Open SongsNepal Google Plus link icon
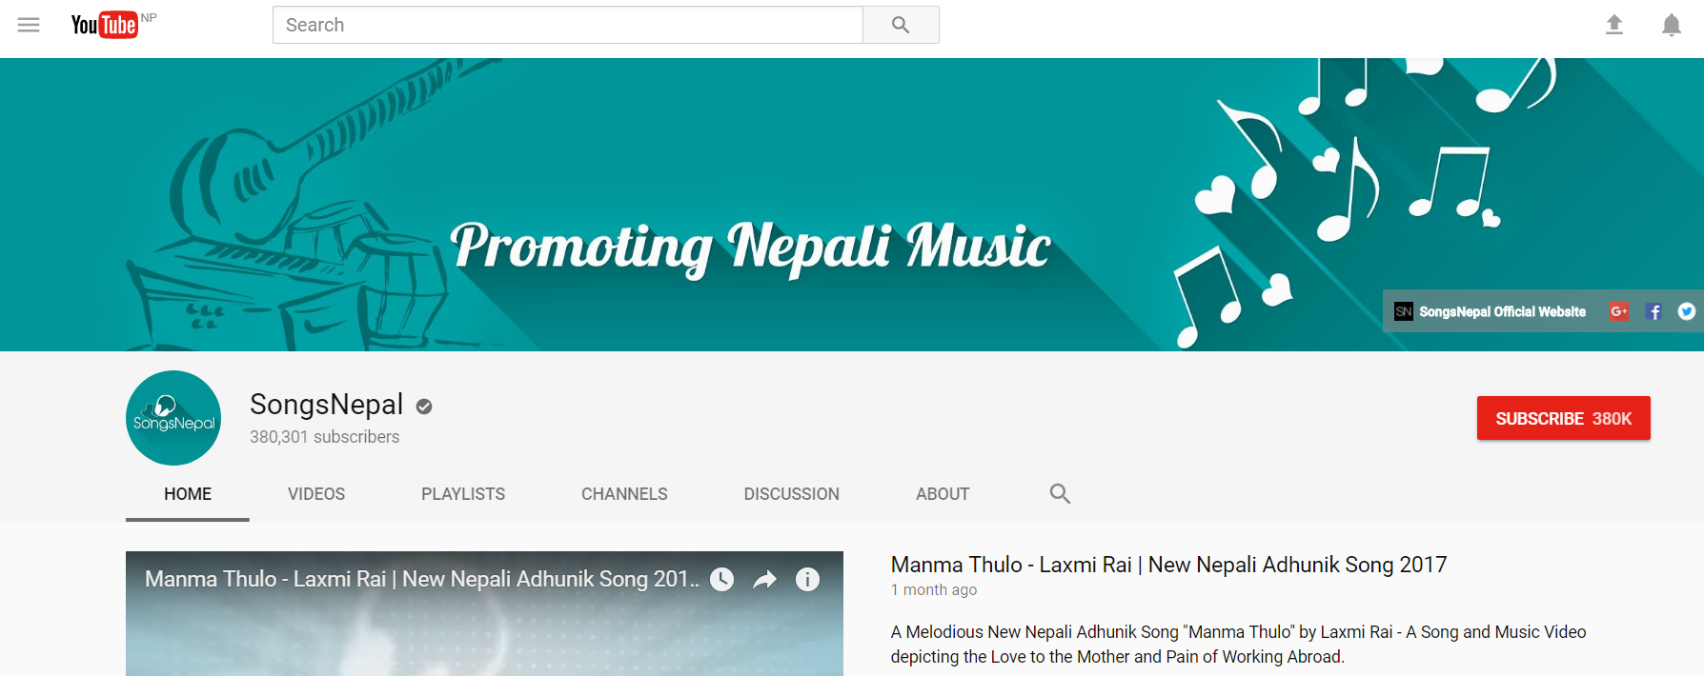The width and height of the screenshot is (1704, 676). click(x=1619, y=311)
